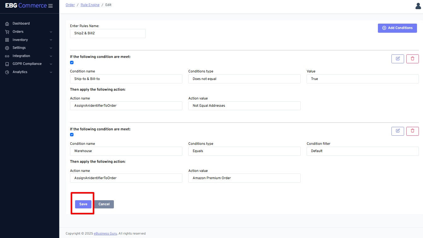Edit the Warehouse condition with pencil icon

[397, 131]
